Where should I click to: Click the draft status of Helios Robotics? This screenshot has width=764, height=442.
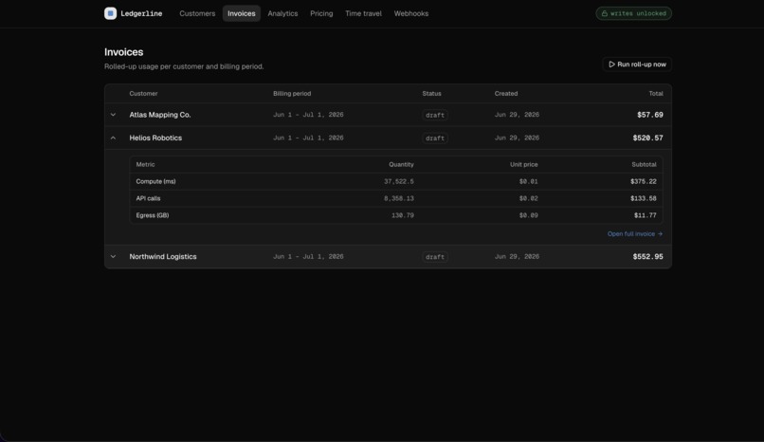click(435, 138)
